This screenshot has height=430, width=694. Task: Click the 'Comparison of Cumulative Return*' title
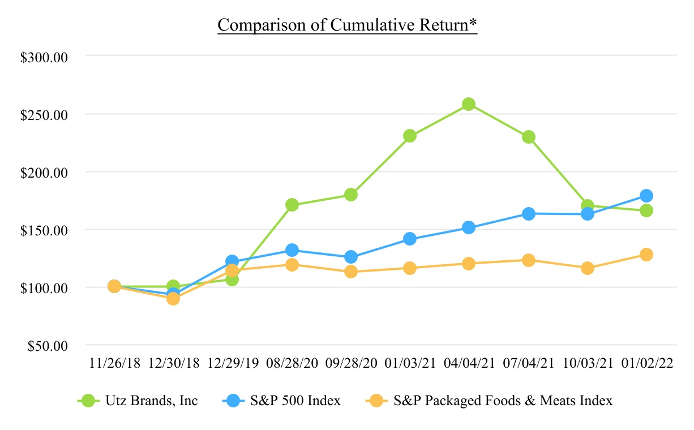[348, 26]
